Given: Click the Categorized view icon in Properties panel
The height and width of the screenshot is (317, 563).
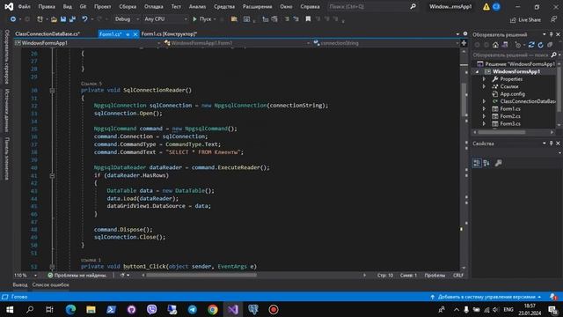Looking at the screenshot, I should 477,163.
